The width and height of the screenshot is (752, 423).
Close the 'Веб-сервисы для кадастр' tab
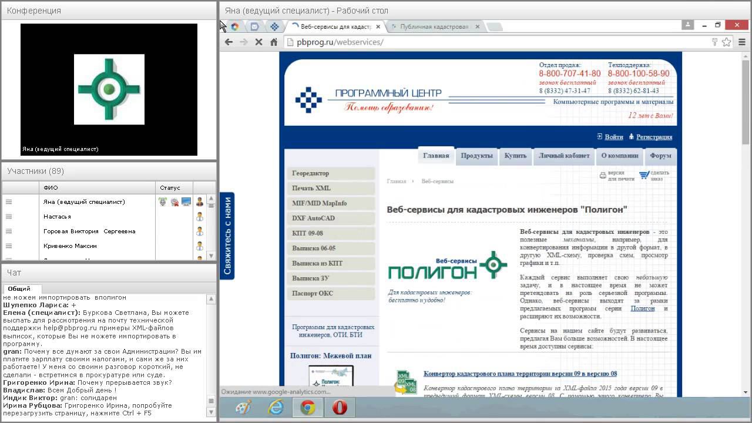(378, 26)
